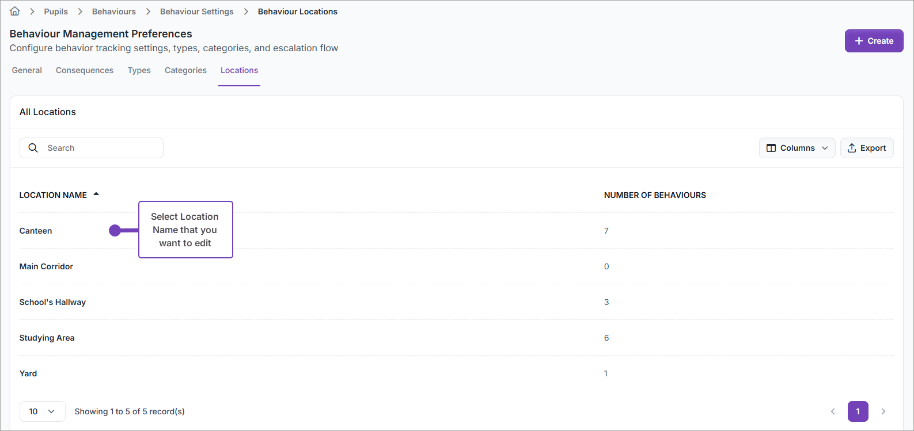Click the search magnifier icon
This screenshot has width=914, height=431.
coord(33,148)
